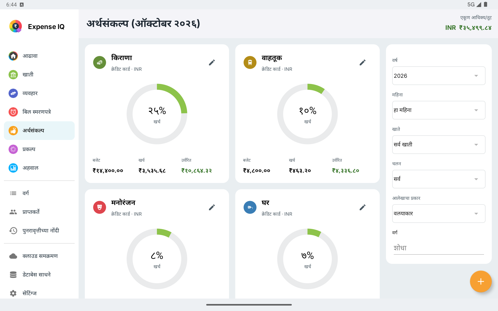Click किराणा budget ₹१४,४००.०० value
This screenshot has width=498, height=311.
[x=108, y=171]
